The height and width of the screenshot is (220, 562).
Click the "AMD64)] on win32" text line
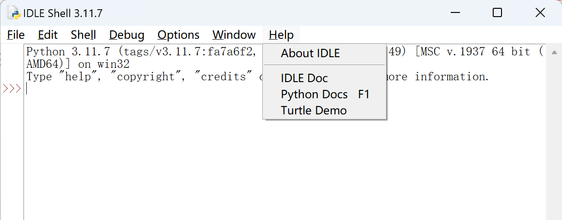coord(78,64)
